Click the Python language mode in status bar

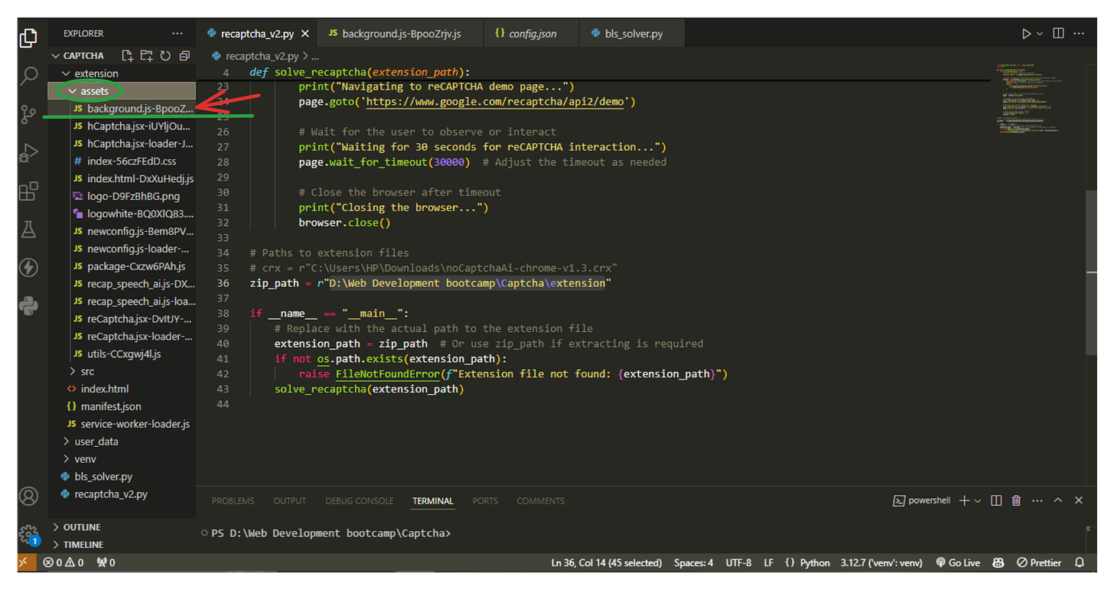[x=814, y=562]
